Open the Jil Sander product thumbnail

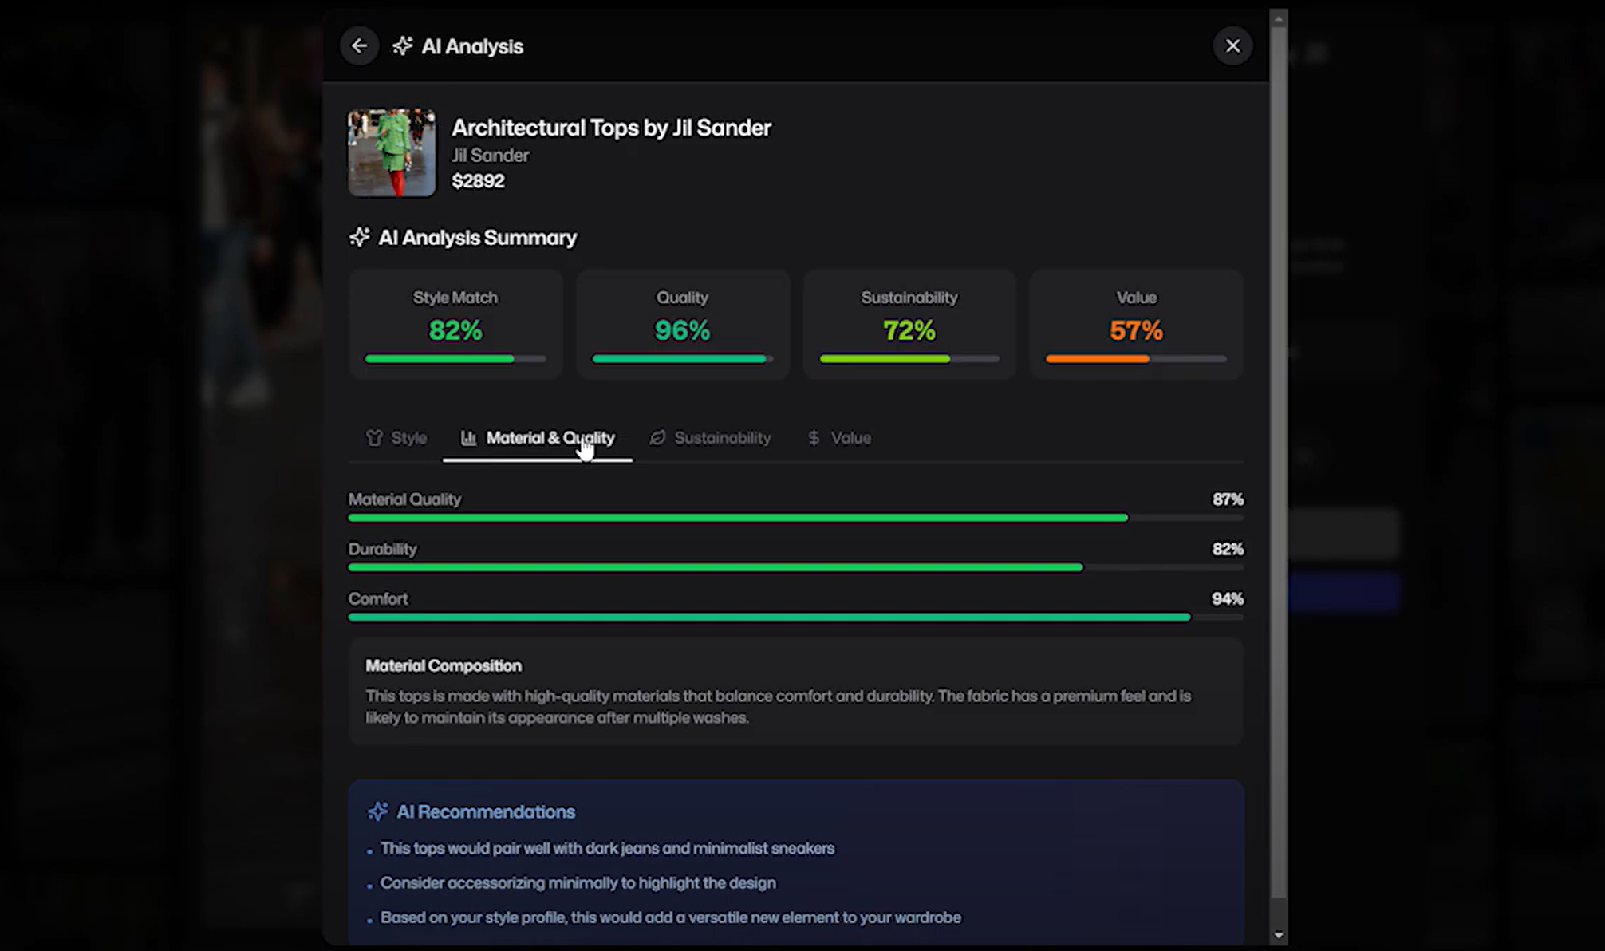392,153
